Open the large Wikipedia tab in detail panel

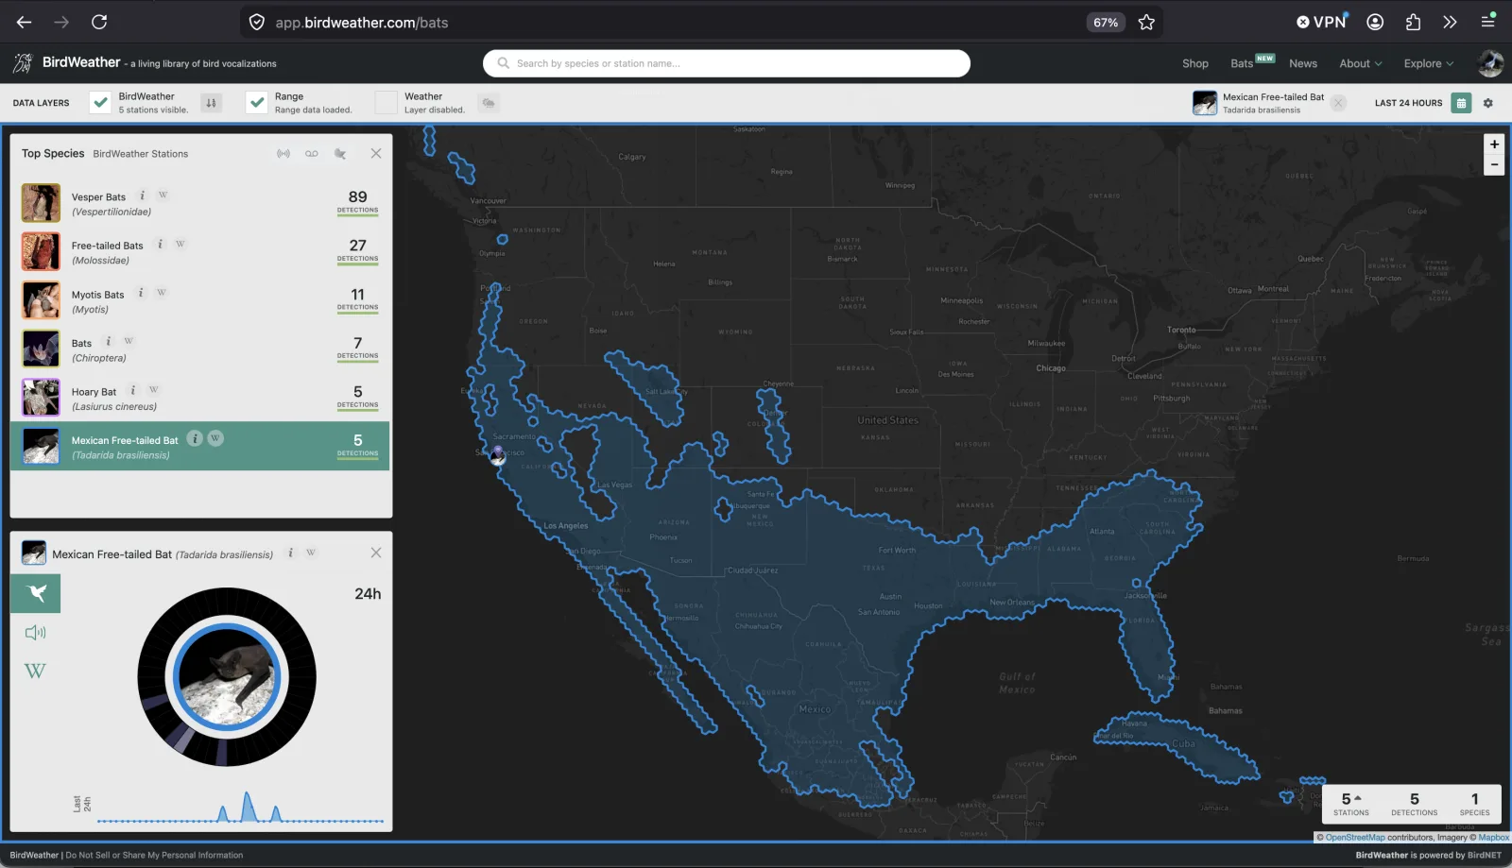[35, 672]
